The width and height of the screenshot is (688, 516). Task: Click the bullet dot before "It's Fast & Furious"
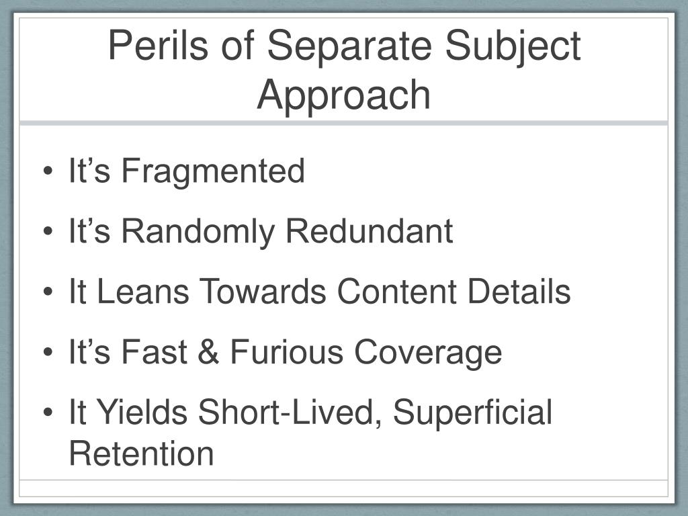[48, 352]
